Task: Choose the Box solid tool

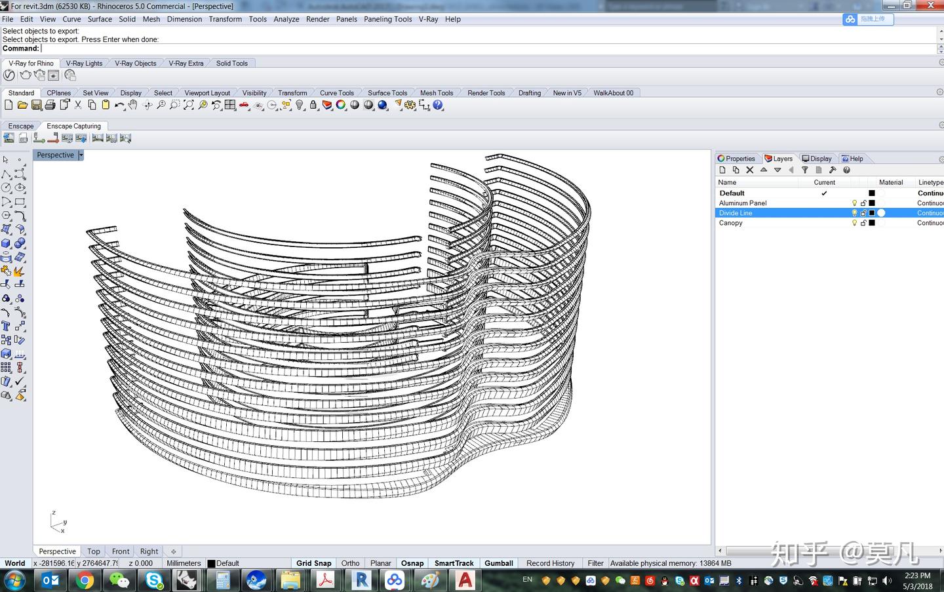Action: [x=6, y=243]
